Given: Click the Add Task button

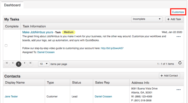Looking at the screenshot, I should tap(174, 19).
